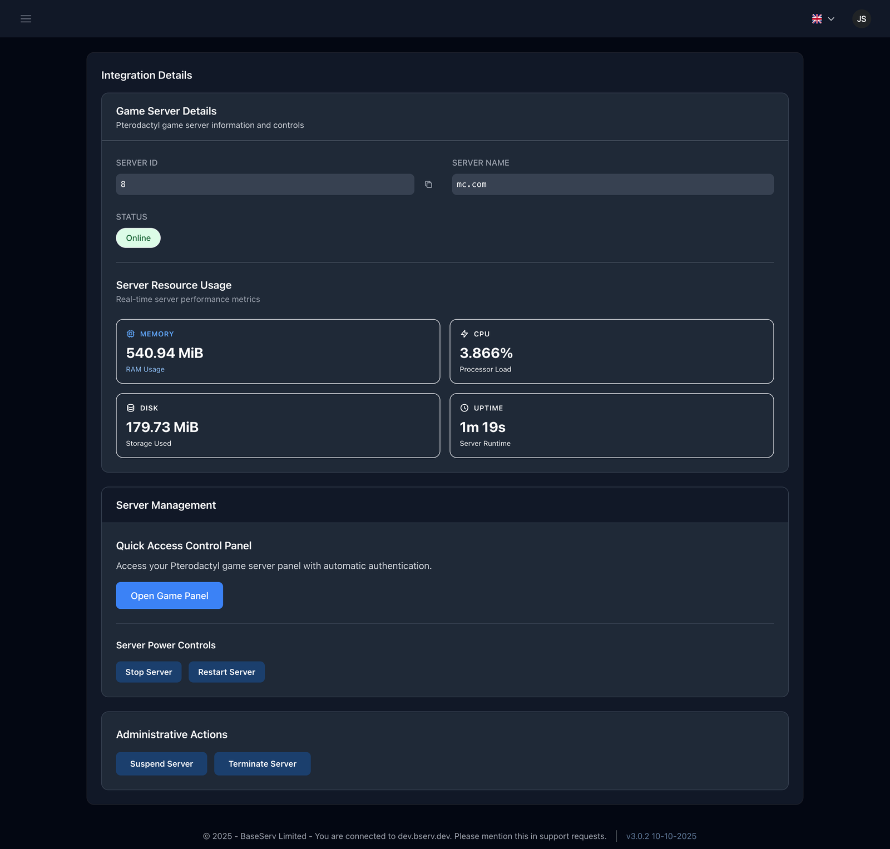Click the UK flag language icon
The image size is (890, 849).
[817, 19]
